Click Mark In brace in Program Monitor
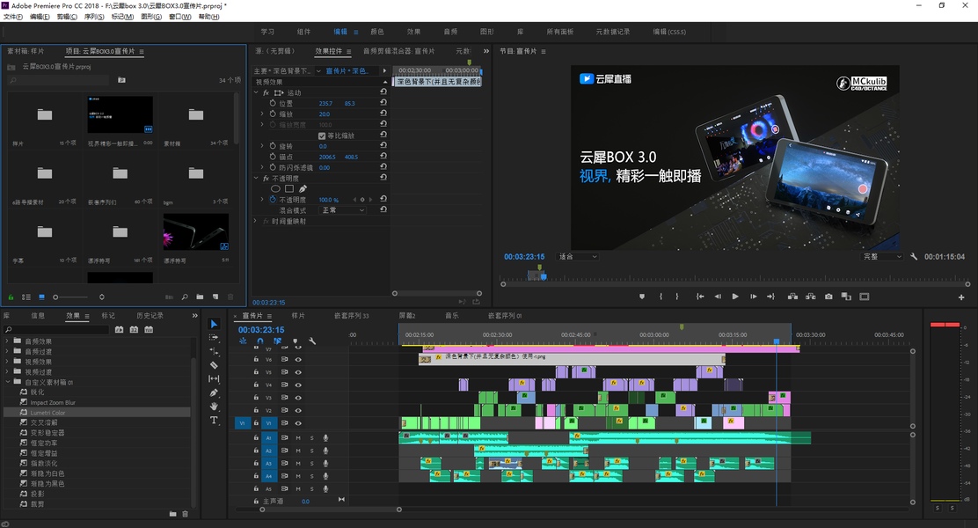 coord(661,297)
